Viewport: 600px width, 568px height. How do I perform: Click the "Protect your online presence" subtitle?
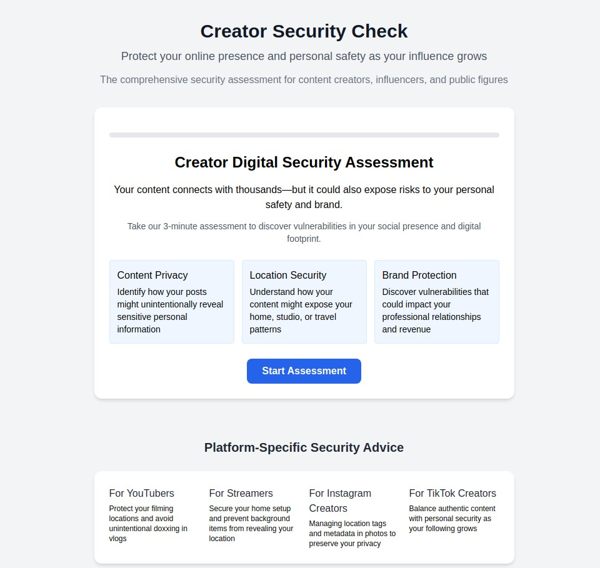pos(304,56)
